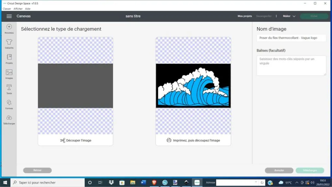This screenshot has height=187, width=332.
Task: Open Cortana circle in taskbar
Action: coord(90,182)
